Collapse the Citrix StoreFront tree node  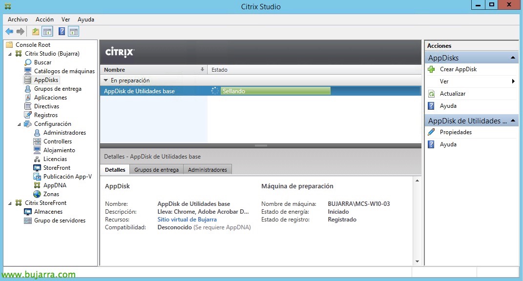coord(10,203)
